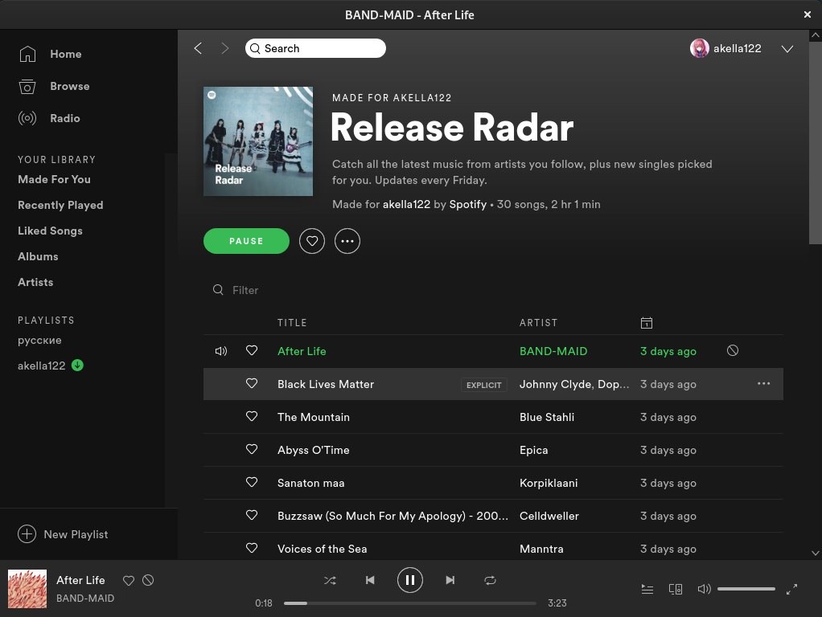Toggle shuffle playback

[330, 580]
